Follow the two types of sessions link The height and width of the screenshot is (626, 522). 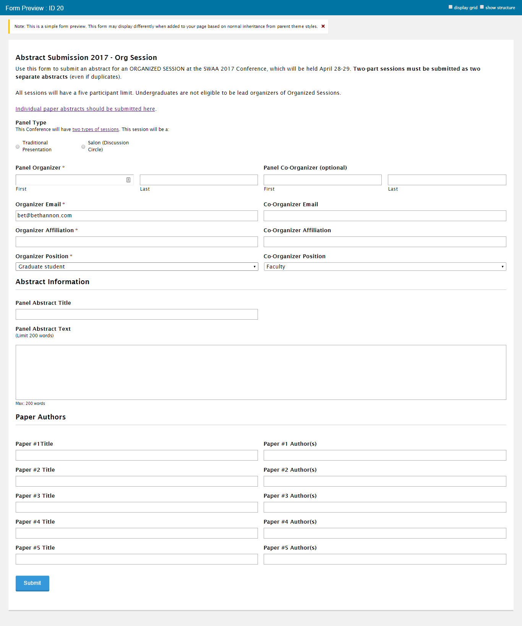[x=96, y=129]
